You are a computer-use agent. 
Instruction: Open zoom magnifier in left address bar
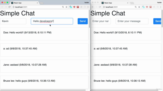click(x=63, y=7)
